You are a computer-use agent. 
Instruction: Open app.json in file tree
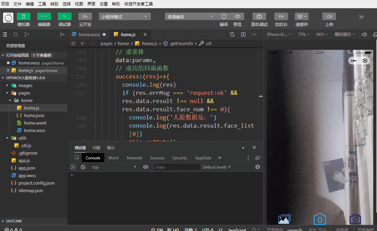[26, 168]
